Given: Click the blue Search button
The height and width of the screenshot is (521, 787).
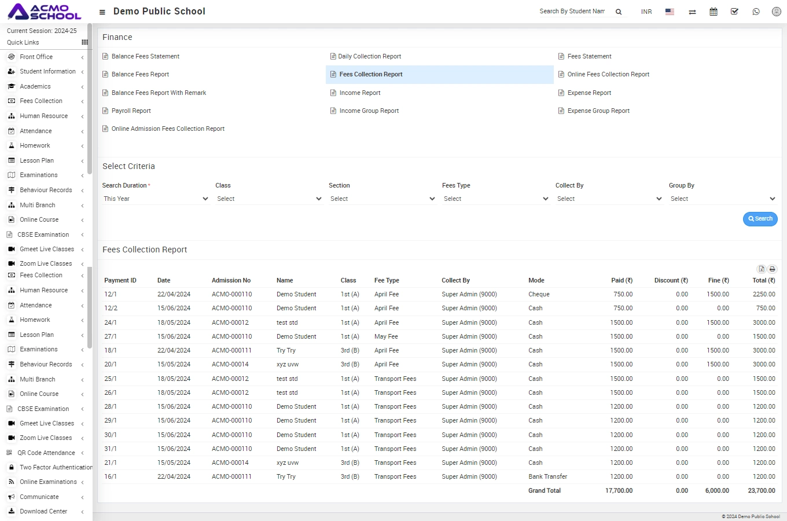Looking at the screenshot, I should click(x=760, y=219).
